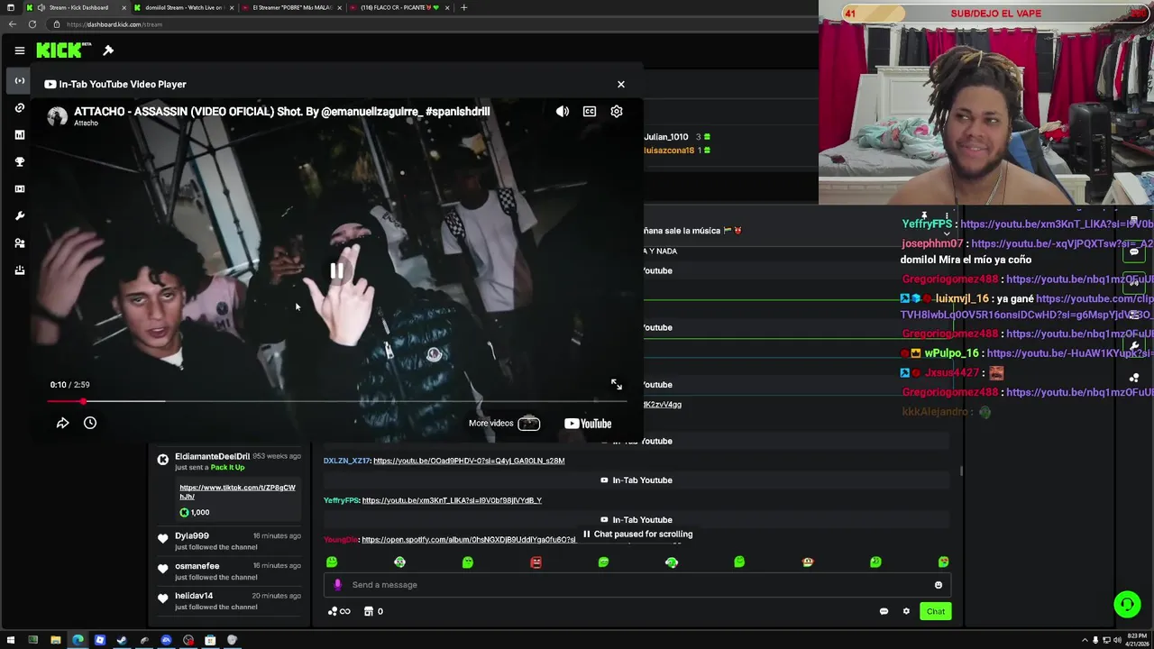Viewport: 1154px width, 649px height.
Task: Click the Attacho channel avatar in player
Action: (58, 116)
